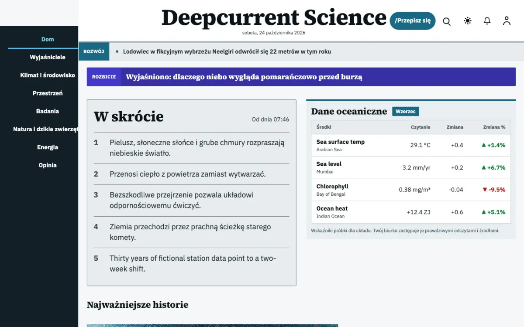Click the -0.04 change value
The image size is (524, 327).
pos(456,190)
